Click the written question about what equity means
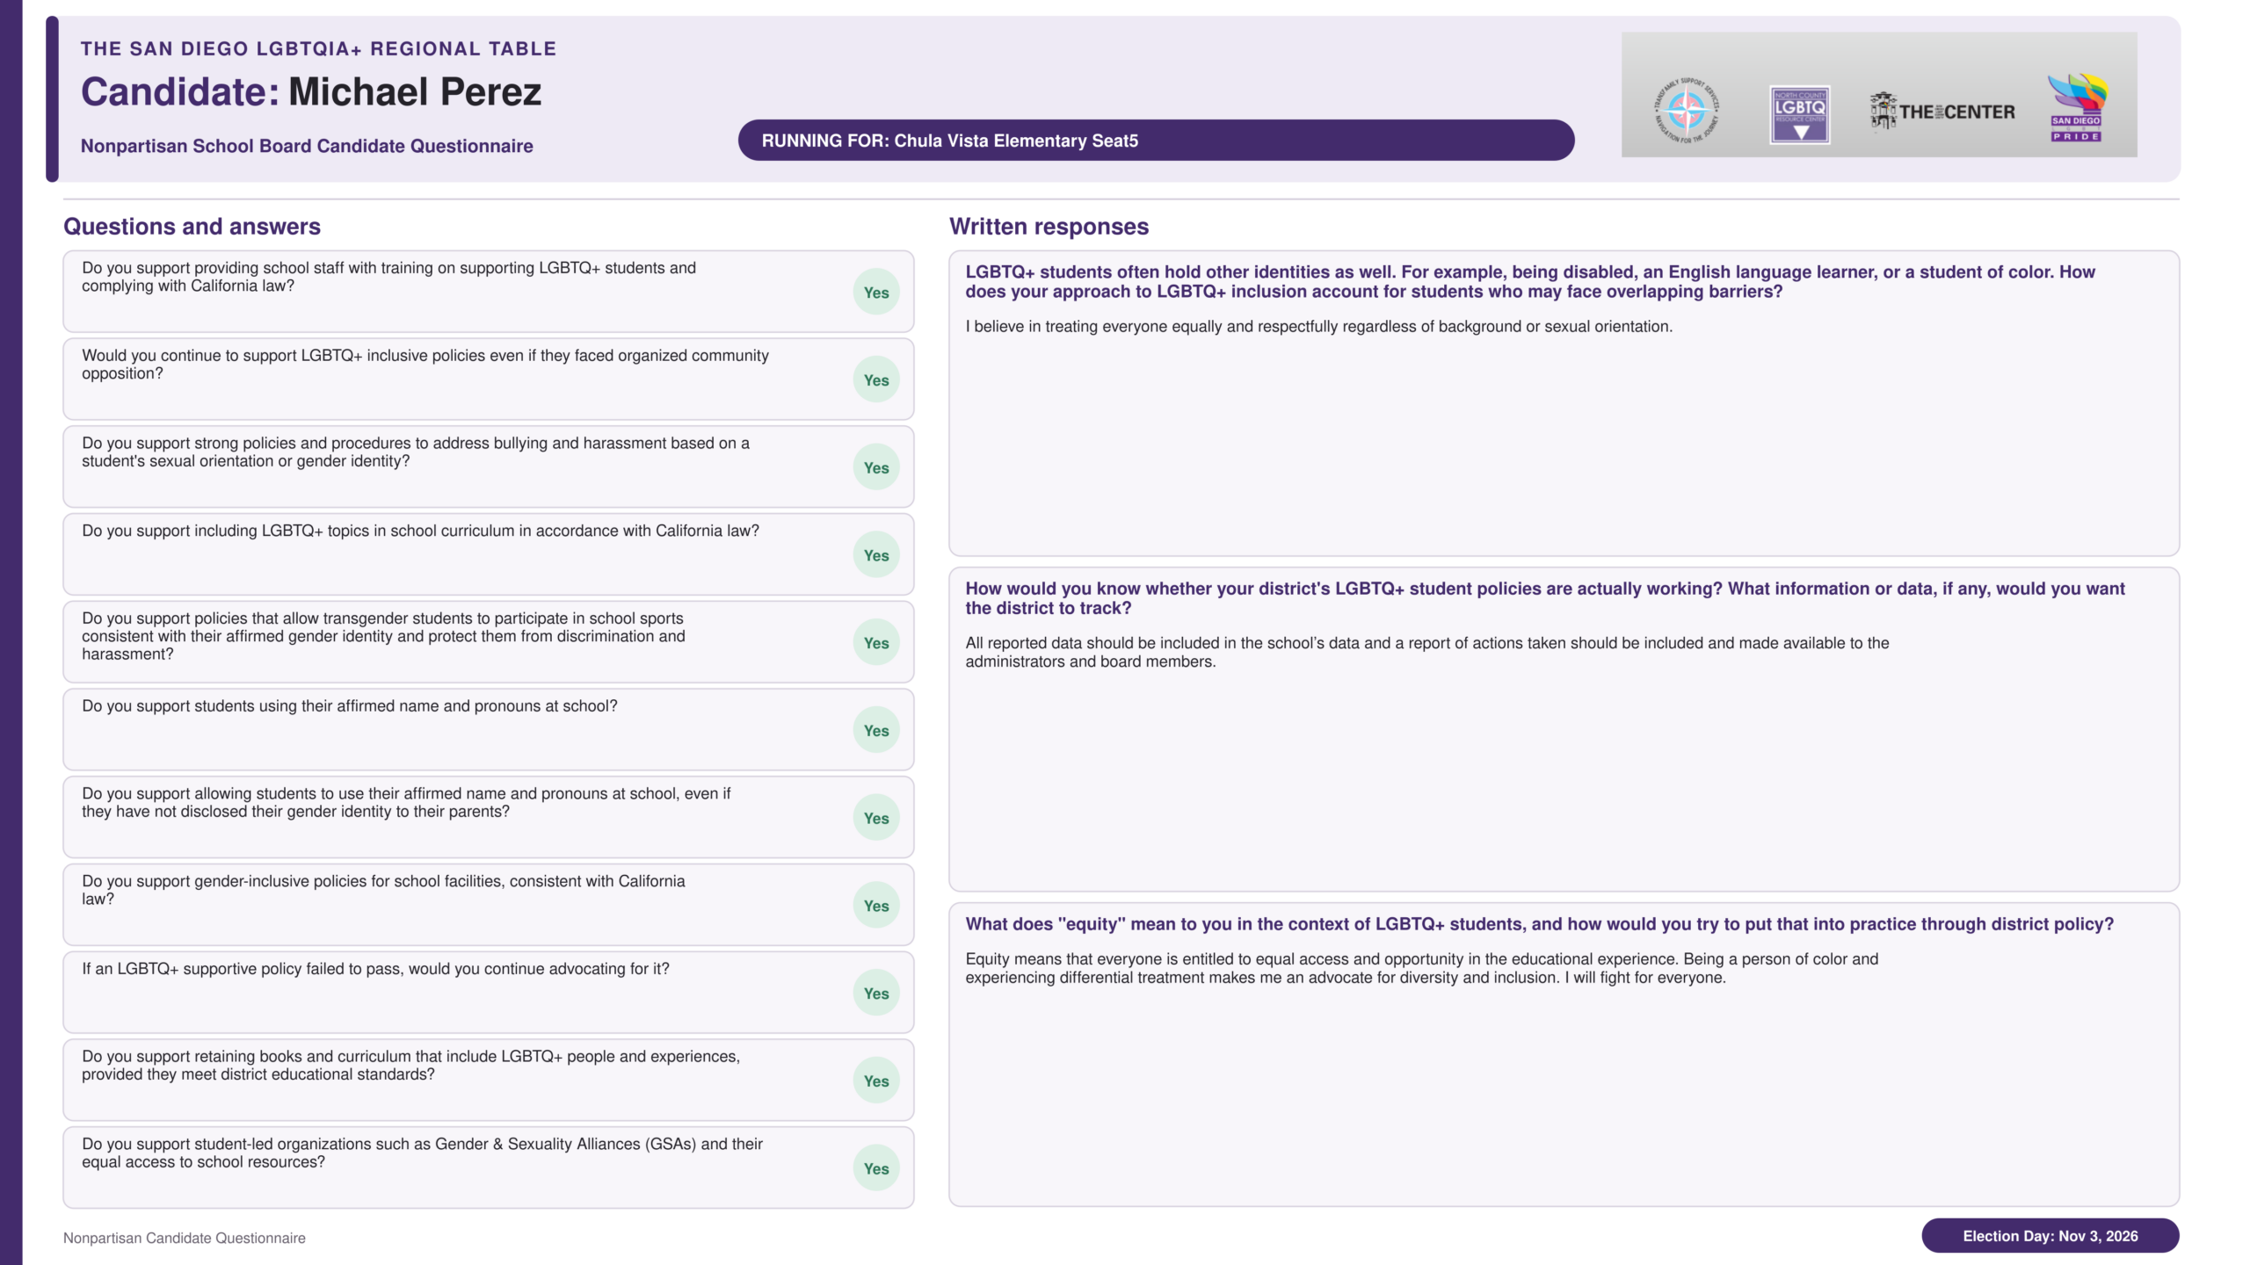The image size is (2250, 1265). click(x=1539, y=924)
